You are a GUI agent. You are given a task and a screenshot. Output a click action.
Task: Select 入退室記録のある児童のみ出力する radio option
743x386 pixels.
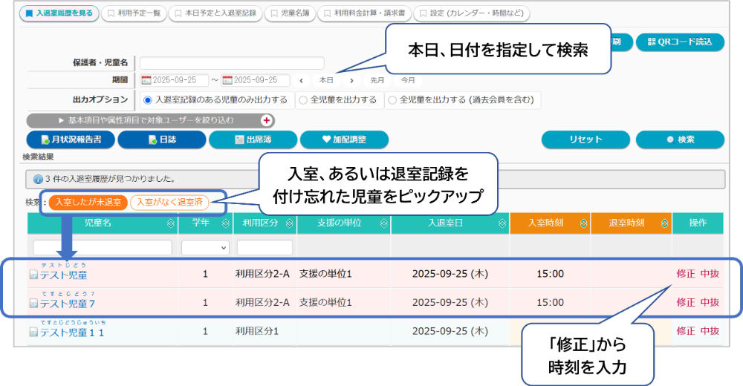(148, 99)
